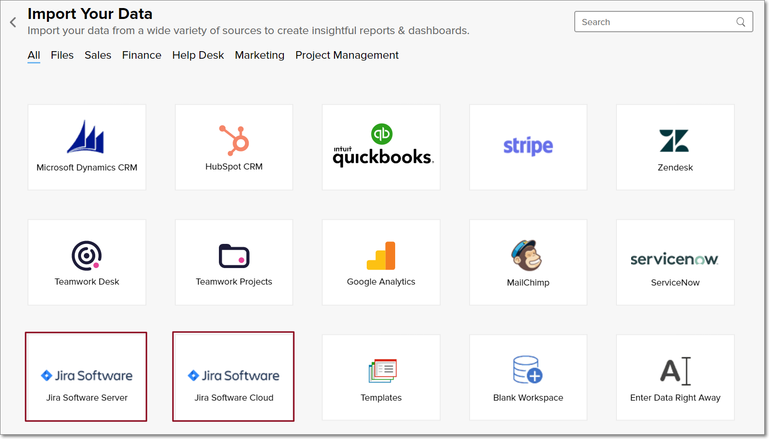Choose the Teamwork Projects folder icon
769x439 pixels.
tap(234, 256)
